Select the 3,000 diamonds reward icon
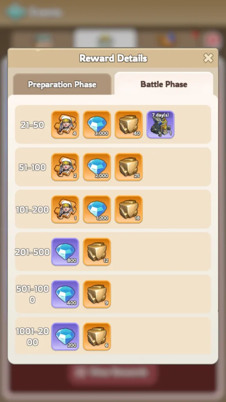Viewport: 226px width, 402px height. [97, 124]
